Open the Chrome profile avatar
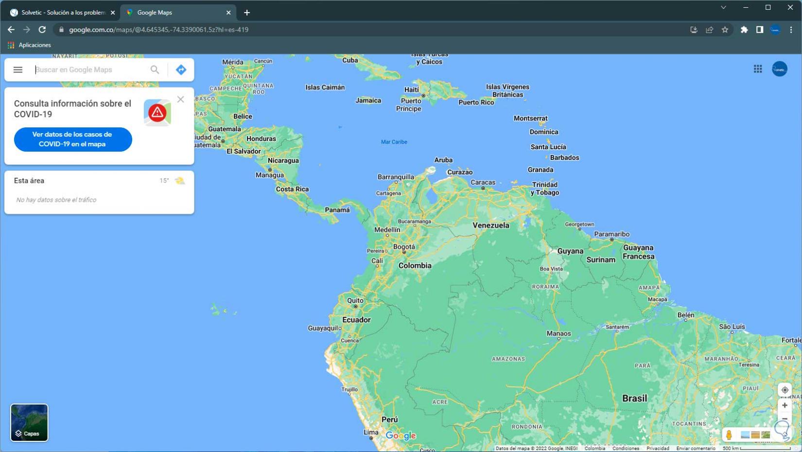 coord(775,30)
